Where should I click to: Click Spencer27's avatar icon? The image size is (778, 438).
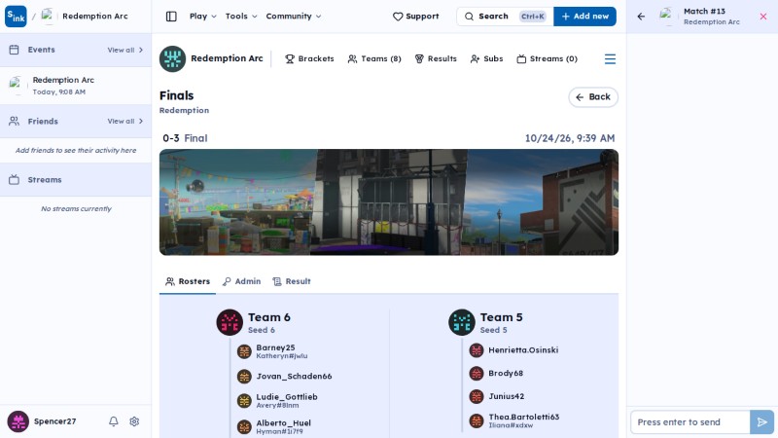coord(18,421)
